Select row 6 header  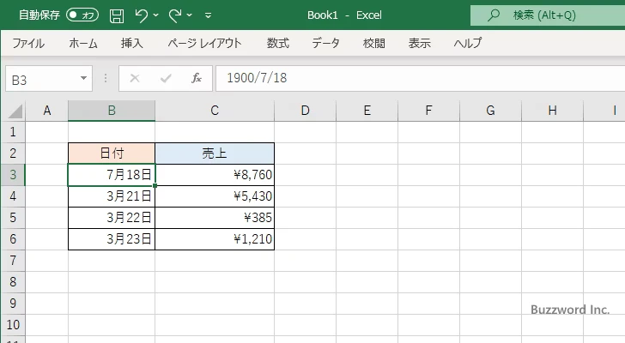(13, 239)
